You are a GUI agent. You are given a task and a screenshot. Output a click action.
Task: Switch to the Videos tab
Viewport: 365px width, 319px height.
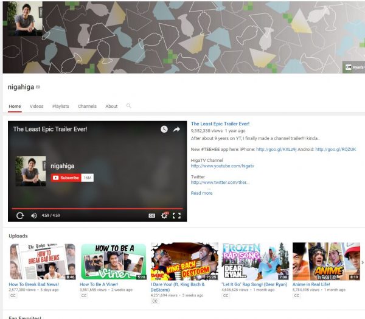tap(36, 107)
